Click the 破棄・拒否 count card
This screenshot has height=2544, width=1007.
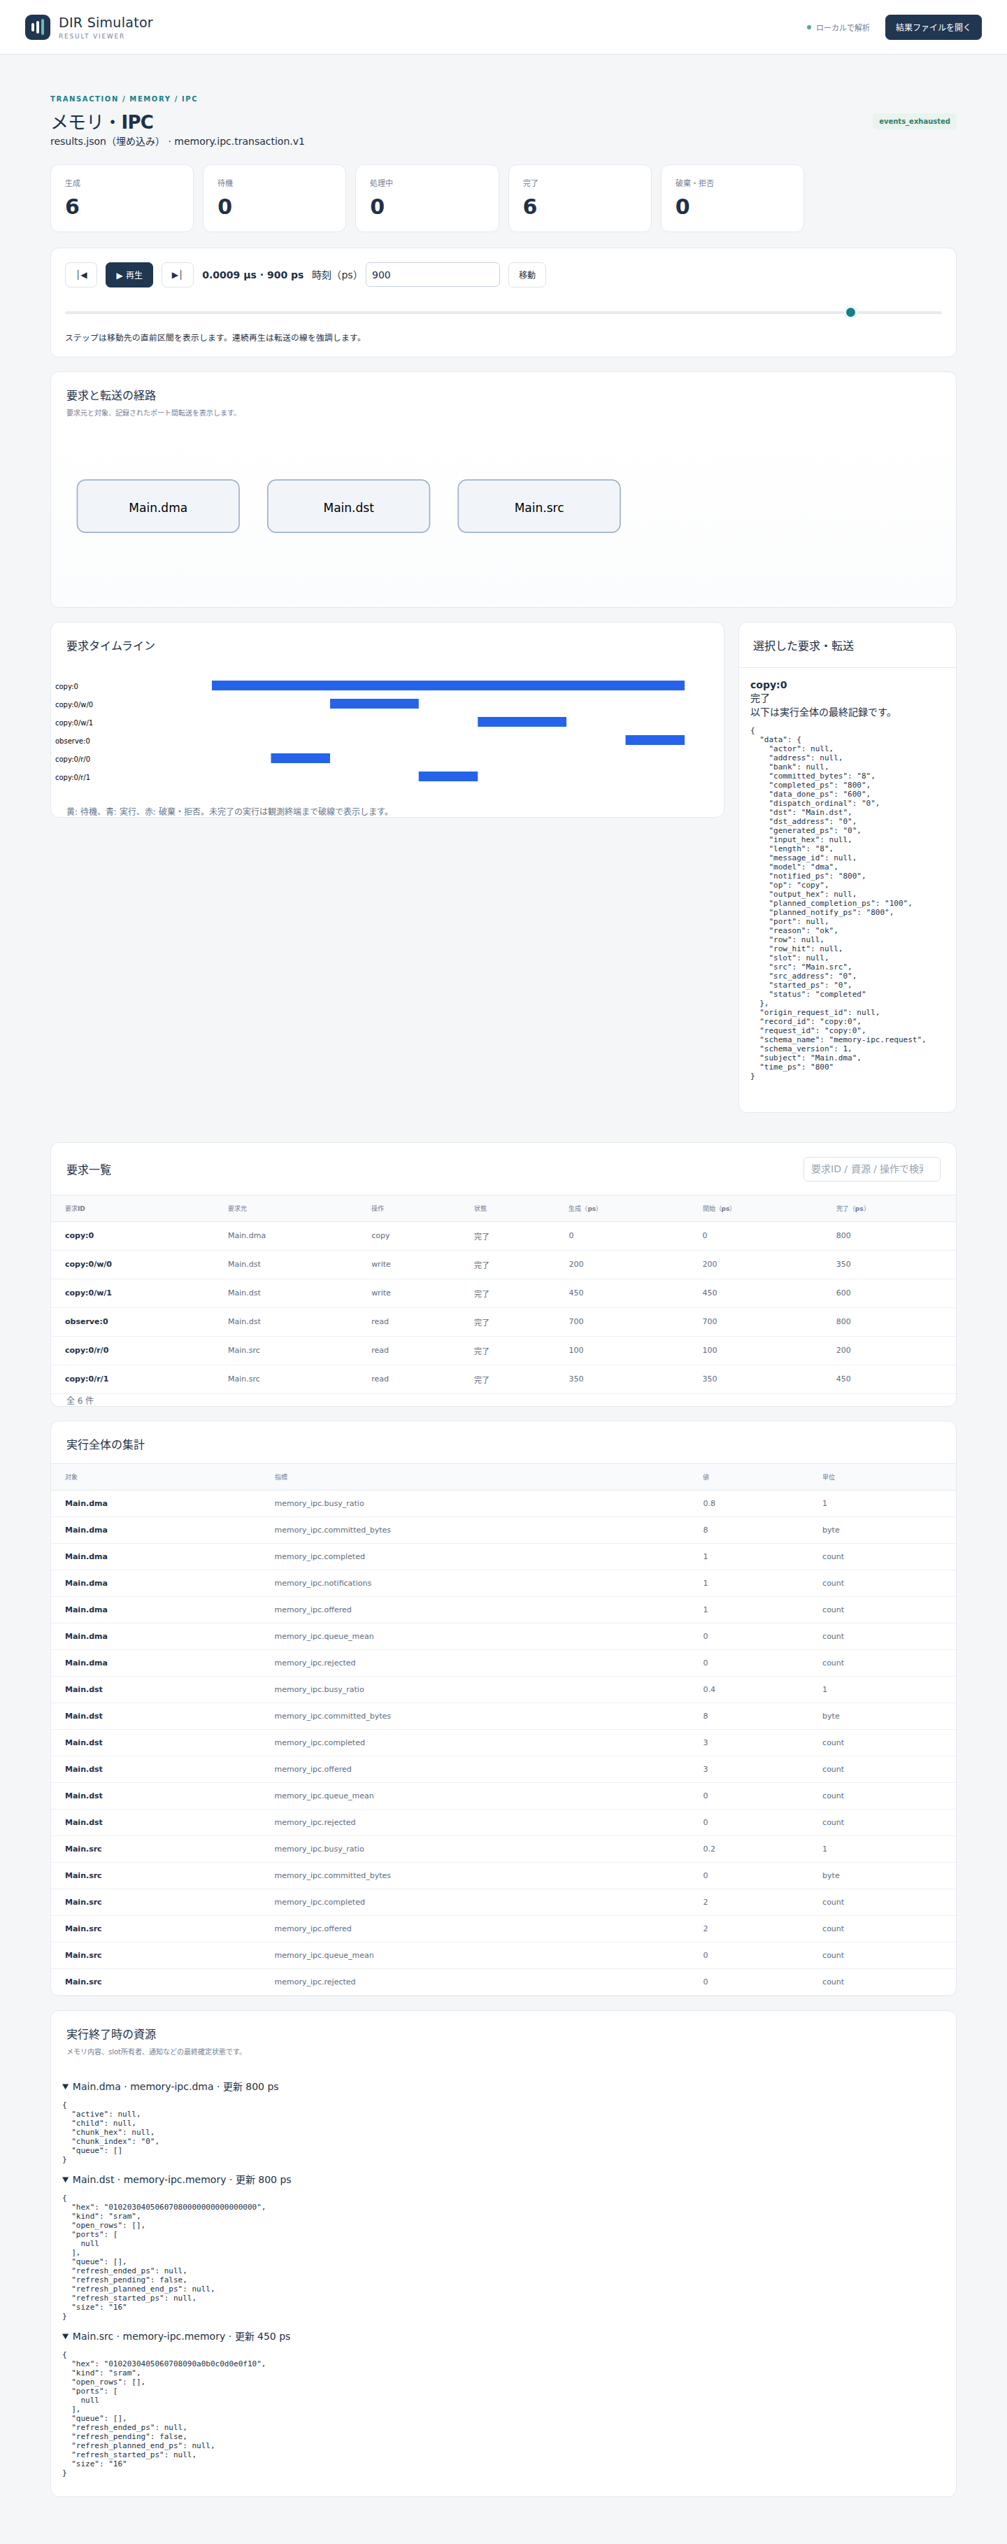coord(731,199)
